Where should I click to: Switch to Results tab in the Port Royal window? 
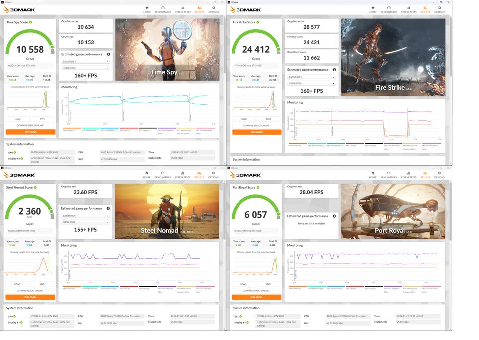click(x=425, y=175)
